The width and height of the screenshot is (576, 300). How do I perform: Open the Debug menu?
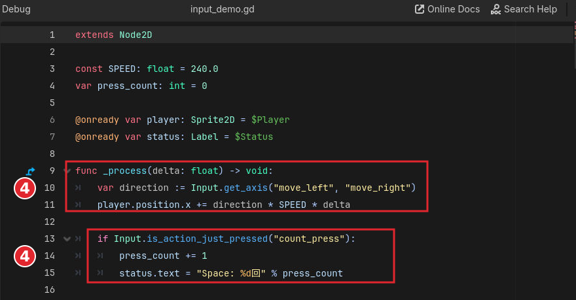click(16, 9)
